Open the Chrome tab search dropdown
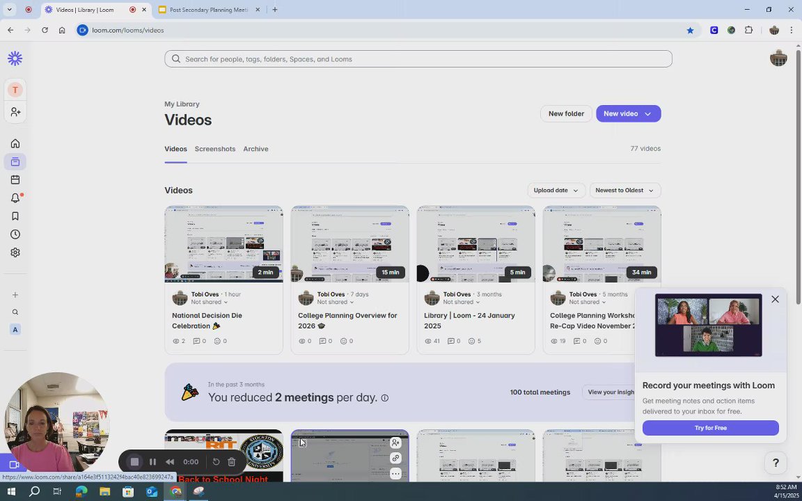Image resolution: width=802 pixels, height=501 pixels. (x=9, y=10)
